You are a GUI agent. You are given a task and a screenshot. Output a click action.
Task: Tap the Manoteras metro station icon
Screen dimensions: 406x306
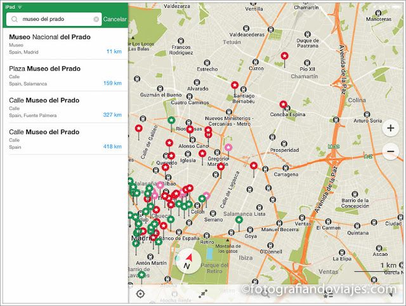pos(378,13)
